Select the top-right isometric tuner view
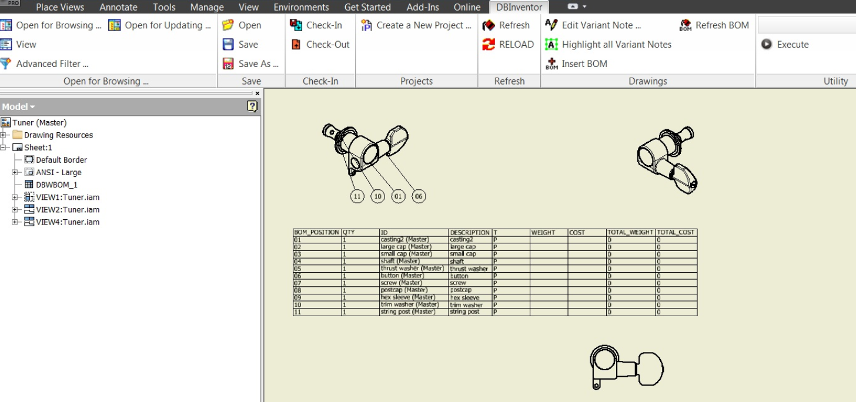 click(x=668, y=160)
